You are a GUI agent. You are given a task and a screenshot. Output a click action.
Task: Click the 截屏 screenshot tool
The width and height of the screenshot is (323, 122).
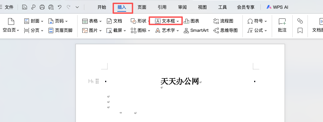point(114,30)
